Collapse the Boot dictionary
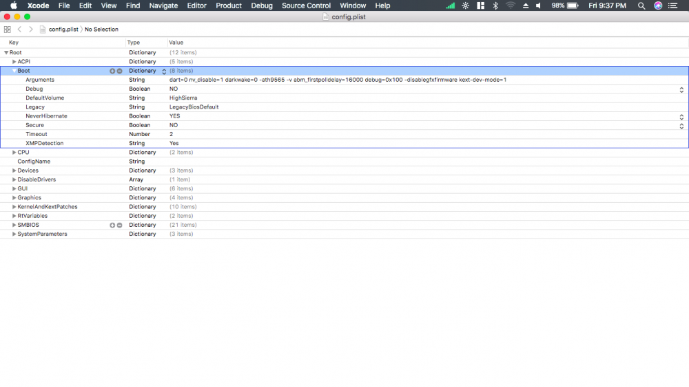The width and height of the screenshot is (689, 387). (x=14, y=71)
